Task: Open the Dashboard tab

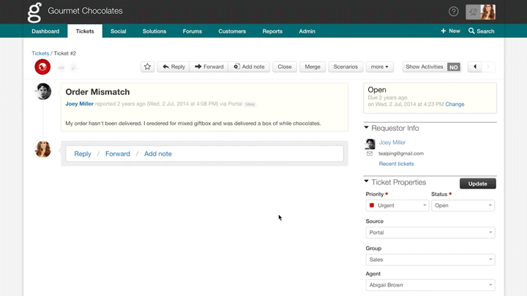Action: click(45, 31)
